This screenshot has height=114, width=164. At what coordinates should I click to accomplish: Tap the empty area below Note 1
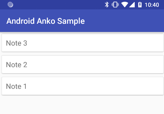pos(82,105)
